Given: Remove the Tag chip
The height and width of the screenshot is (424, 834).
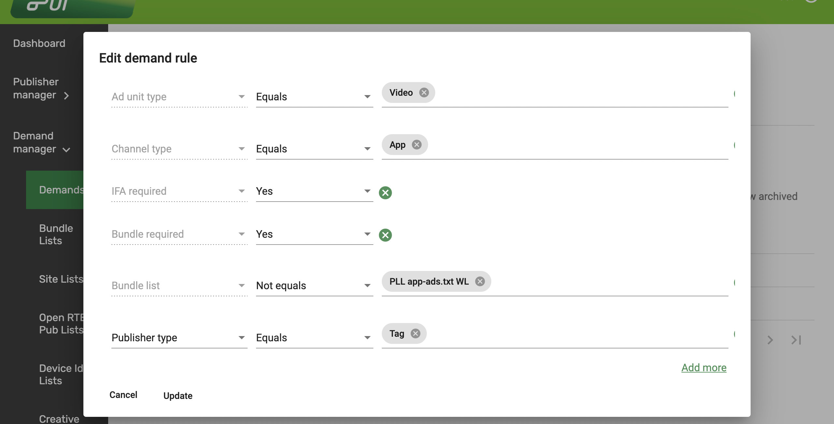Looking at the screenshot, I should [415, 334].
